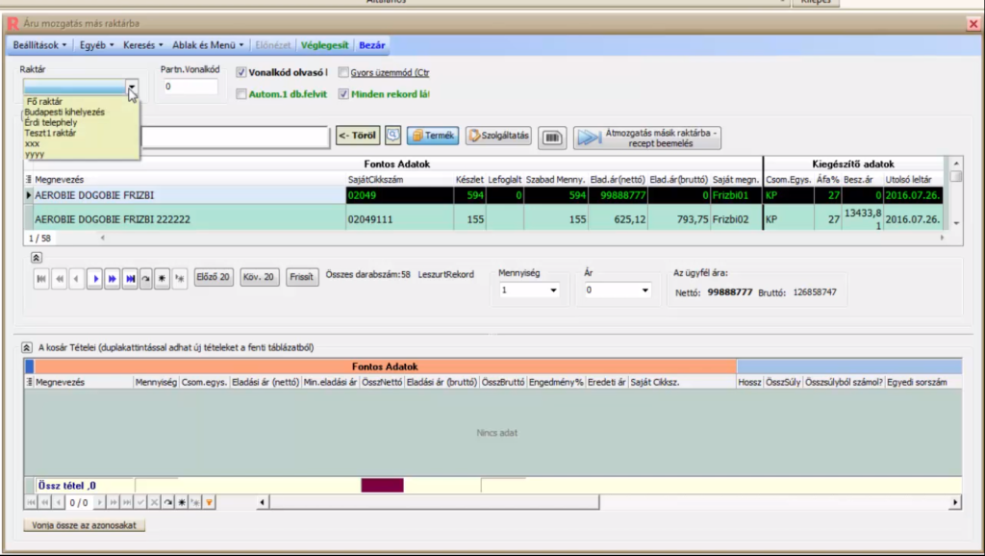
Task: Click the orange filter icon in basket navigator
Action: (x=209, y=502)
